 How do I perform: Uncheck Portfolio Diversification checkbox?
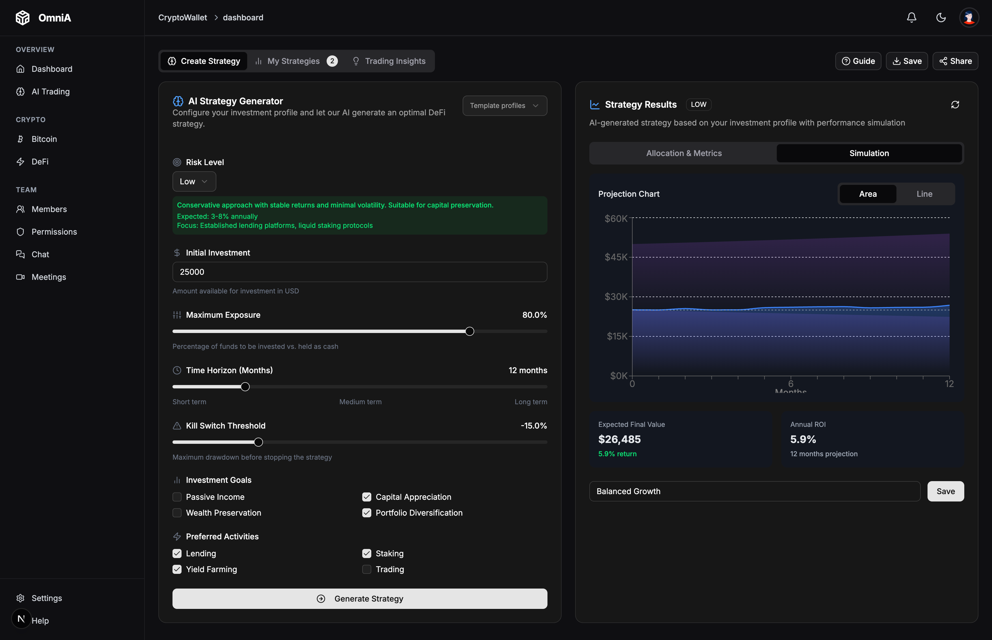367,513
